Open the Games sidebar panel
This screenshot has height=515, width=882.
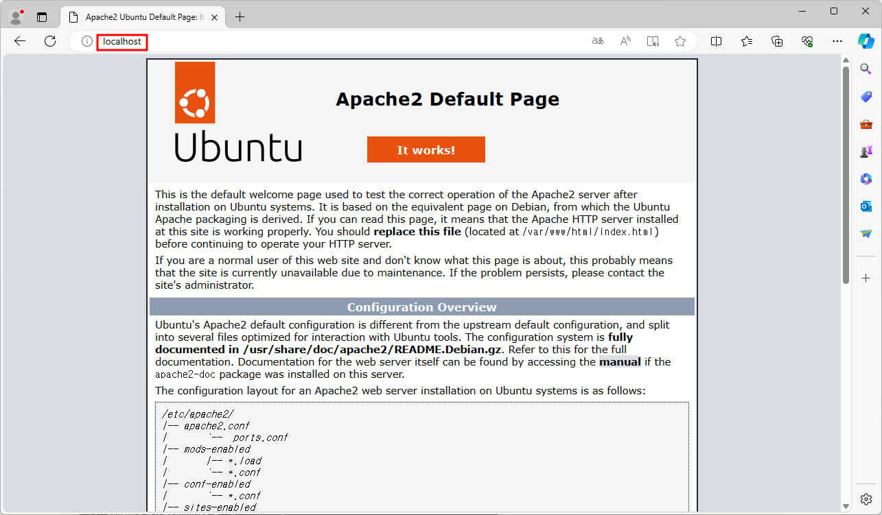click(866, 151)
